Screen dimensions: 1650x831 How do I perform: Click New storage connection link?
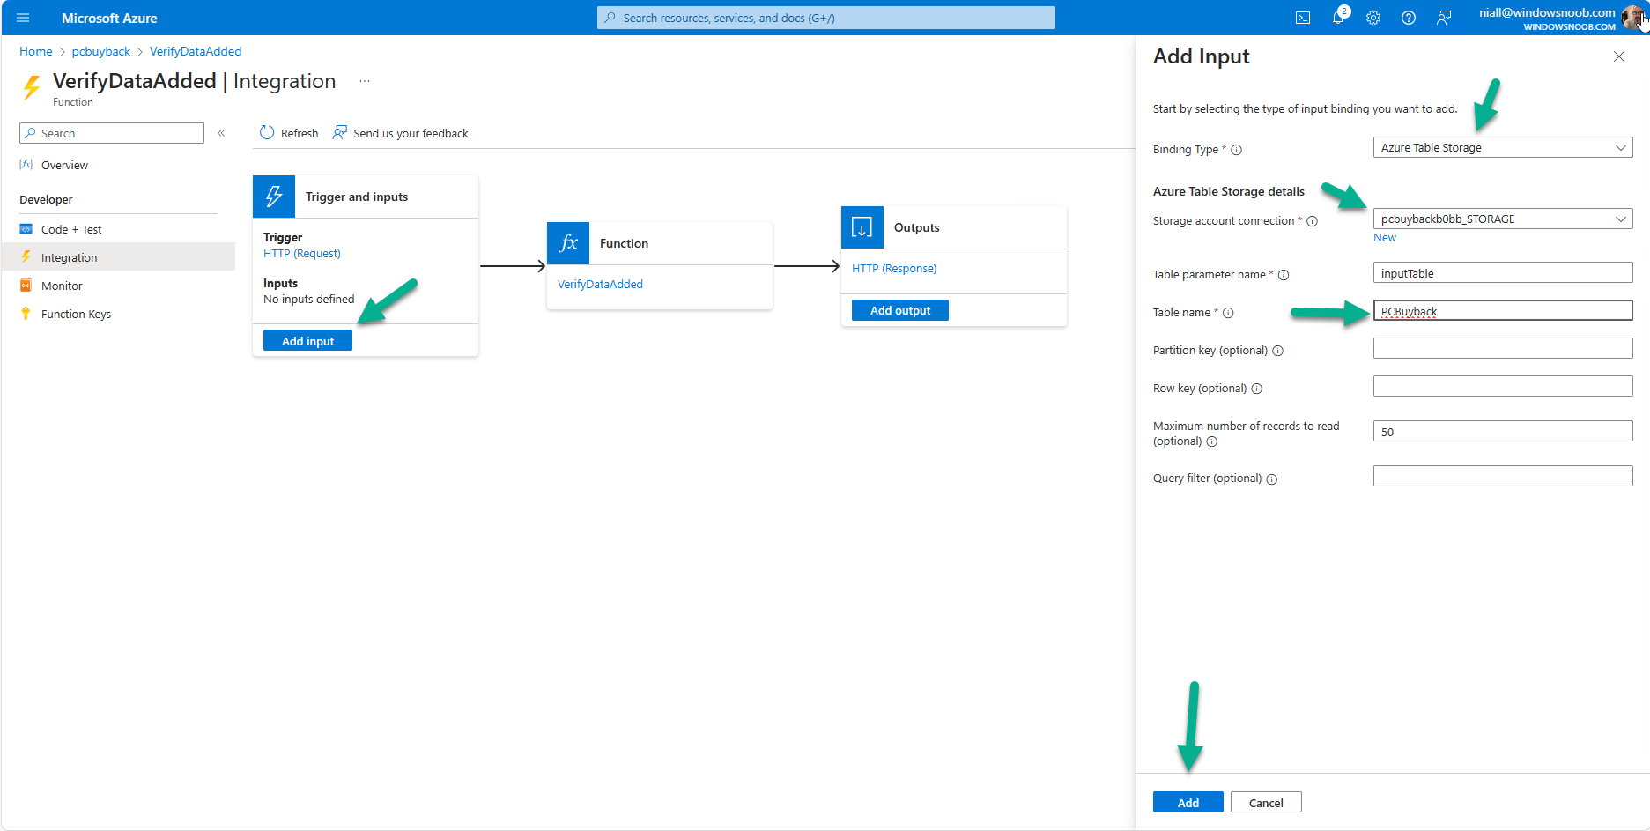point(1385,238)
